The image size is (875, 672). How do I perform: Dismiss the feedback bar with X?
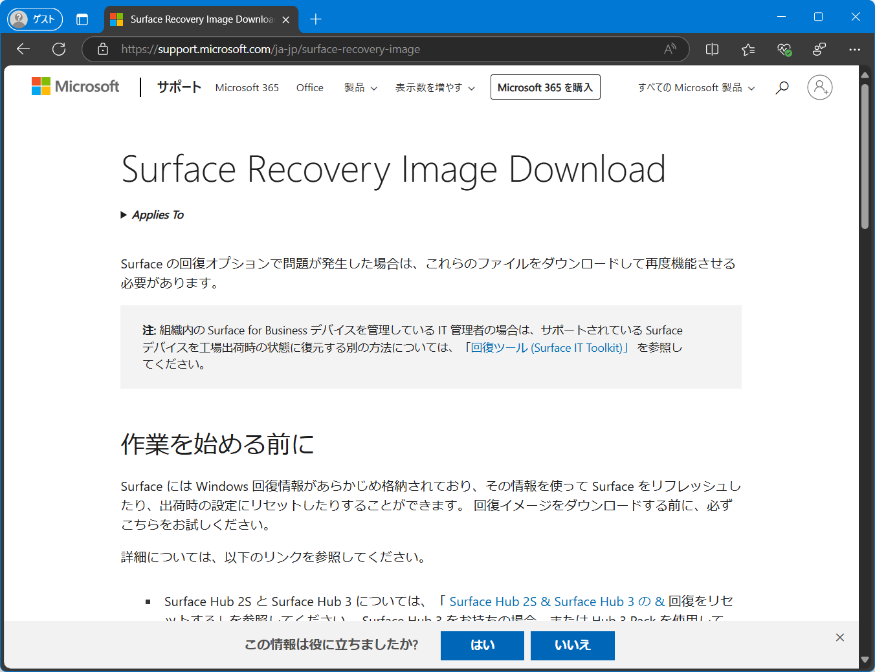click(840, 638)
